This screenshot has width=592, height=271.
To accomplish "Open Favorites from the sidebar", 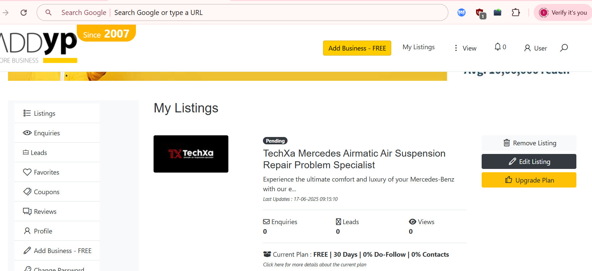I will [x=46, y=172].
